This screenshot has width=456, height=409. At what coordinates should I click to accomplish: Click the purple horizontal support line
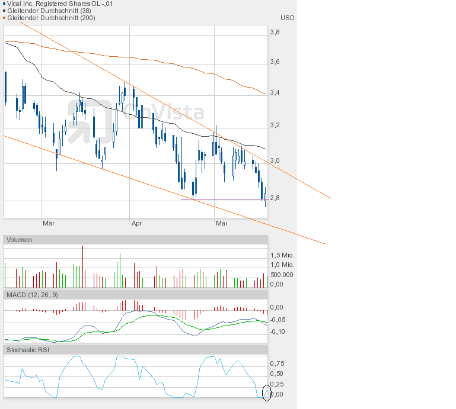pyautogui.click(x=225, y=199)
